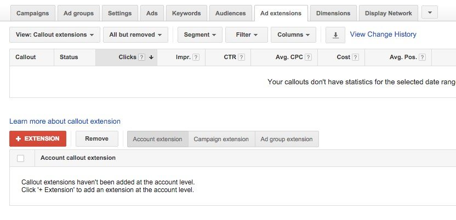The image size is (456, 220).
Task: Switch to the Keywords tab
Action: [x=186, y=13]
